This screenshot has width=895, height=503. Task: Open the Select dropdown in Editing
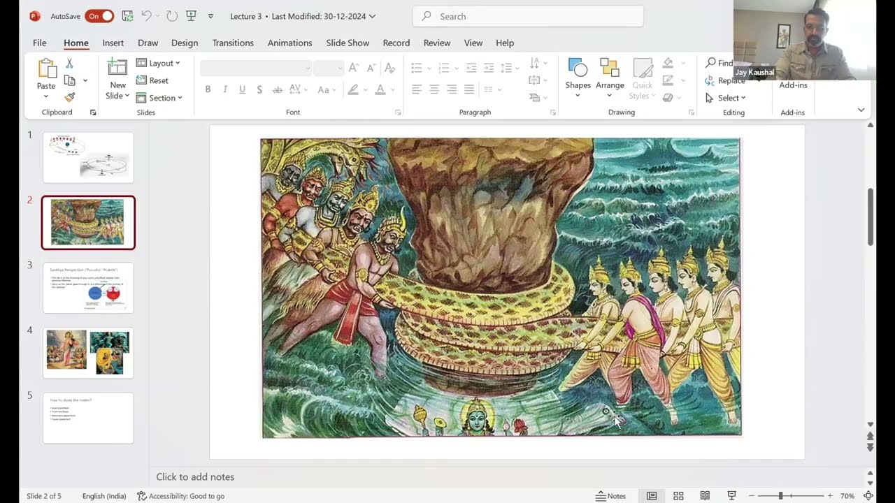726,98
